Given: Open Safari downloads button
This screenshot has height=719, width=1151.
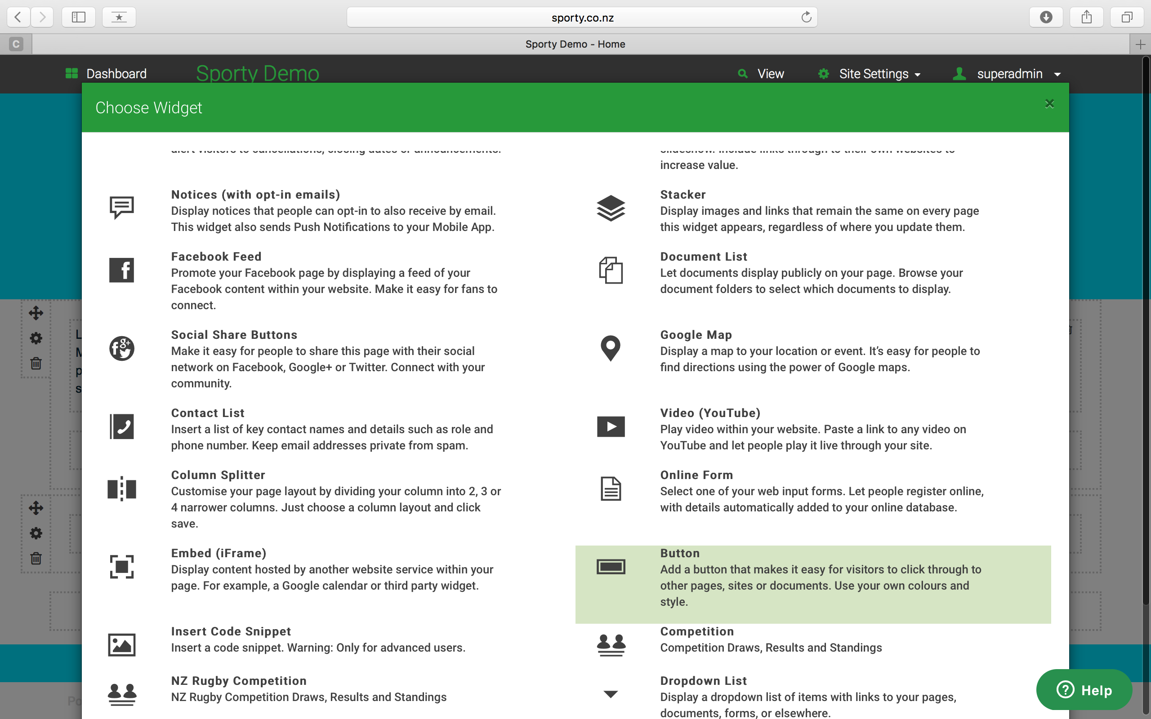Looking at the screenshot, I should (x=1046, y=17).
